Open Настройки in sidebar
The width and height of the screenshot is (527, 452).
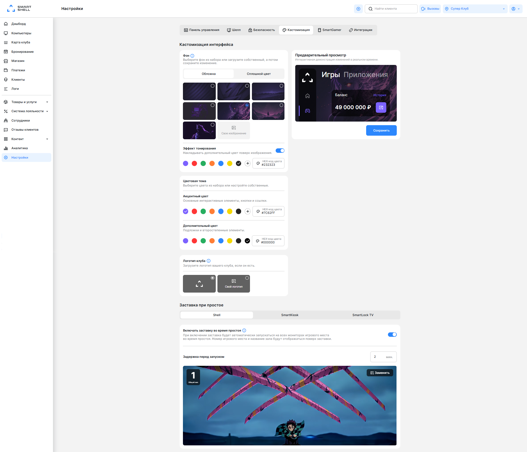(x=26, y=157)
